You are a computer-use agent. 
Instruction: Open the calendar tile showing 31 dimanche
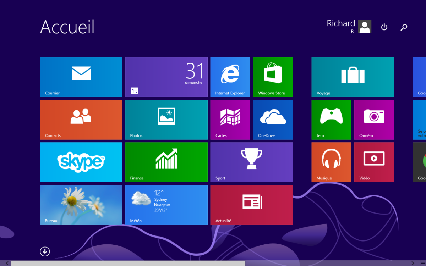[x=166, y=77]
